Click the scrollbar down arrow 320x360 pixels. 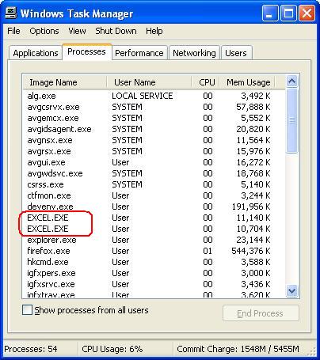pyautogui.click(x=291, y=290)
